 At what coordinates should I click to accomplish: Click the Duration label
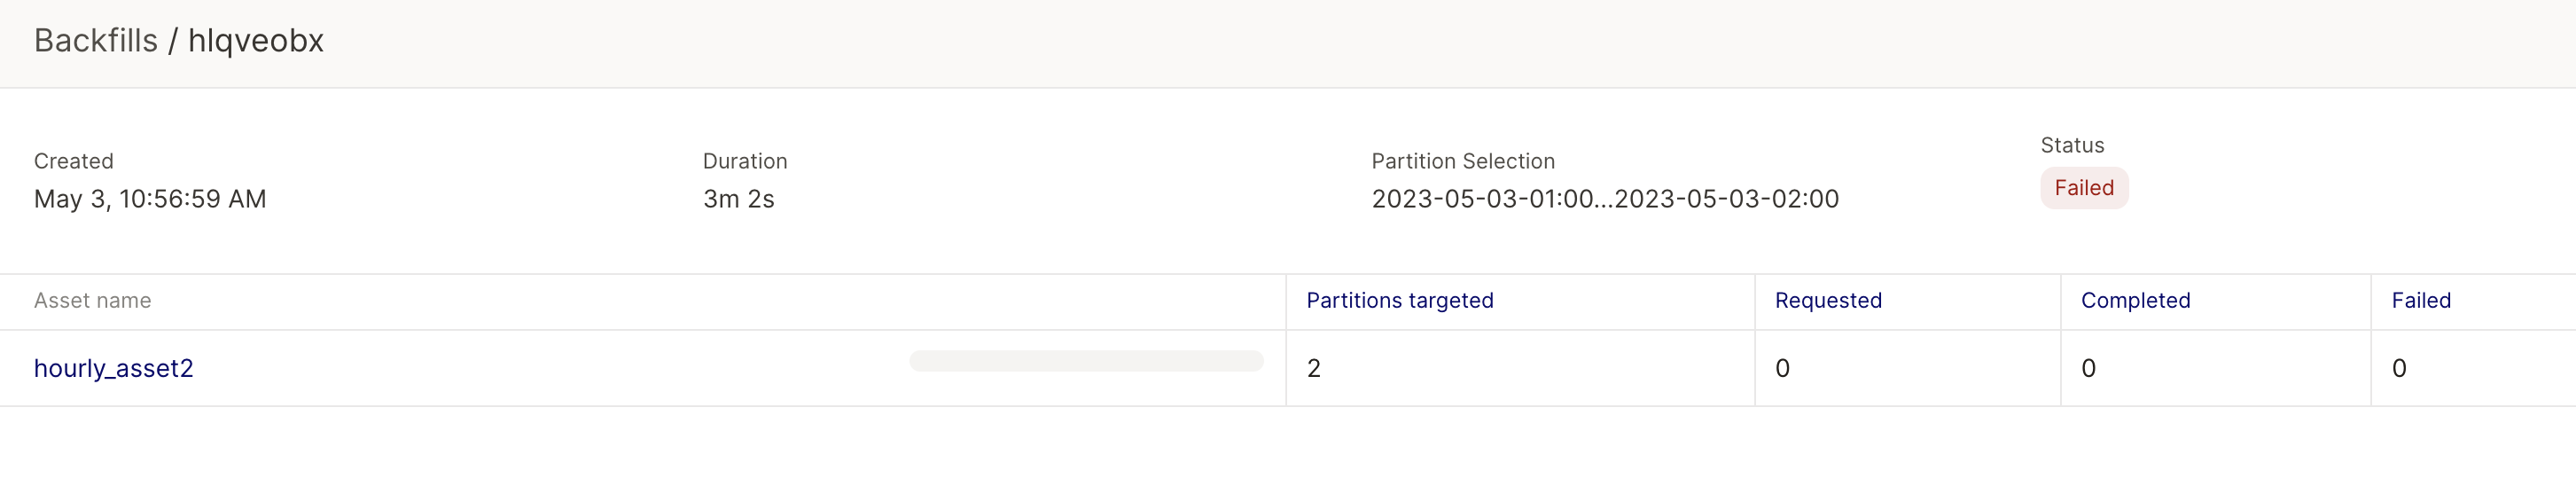click(x=745, y=161)
